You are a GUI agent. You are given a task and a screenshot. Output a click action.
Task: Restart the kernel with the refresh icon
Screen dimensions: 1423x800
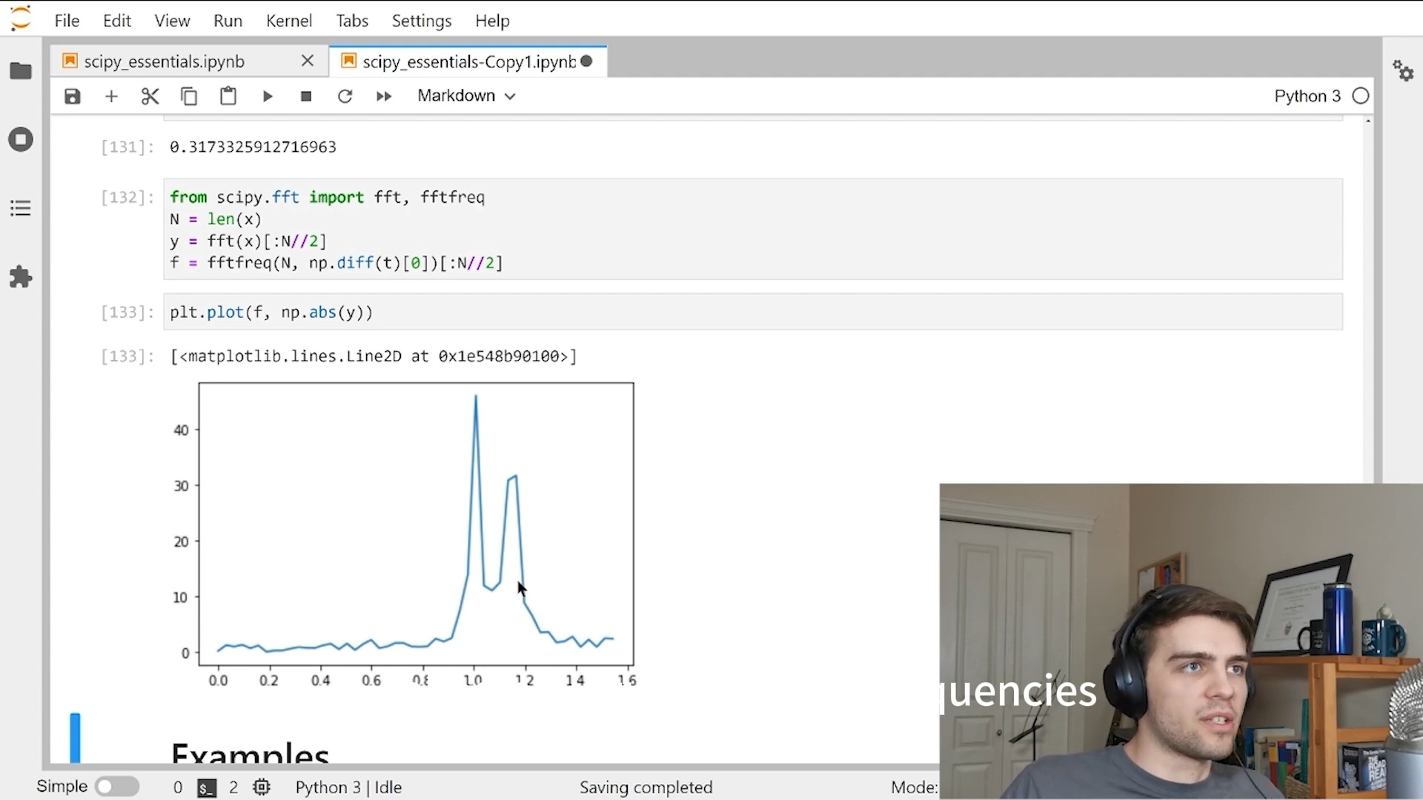[345, 96]
